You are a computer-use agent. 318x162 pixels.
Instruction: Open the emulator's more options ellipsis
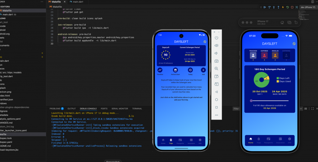click(x=216, y=115)
